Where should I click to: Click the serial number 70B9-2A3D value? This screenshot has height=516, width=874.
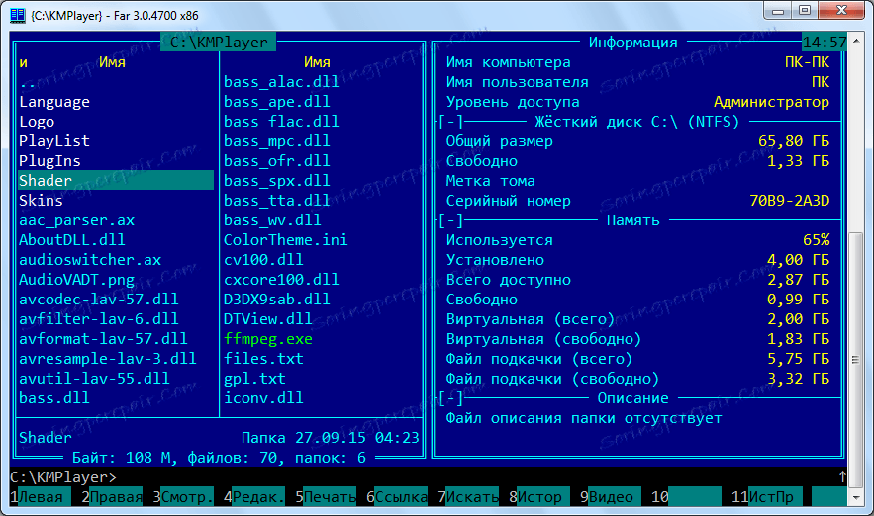point(789,201)
